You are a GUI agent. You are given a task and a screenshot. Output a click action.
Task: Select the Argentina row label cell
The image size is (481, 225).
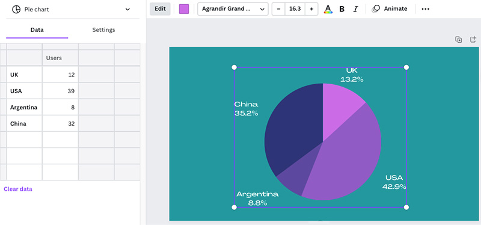[24, 108]
